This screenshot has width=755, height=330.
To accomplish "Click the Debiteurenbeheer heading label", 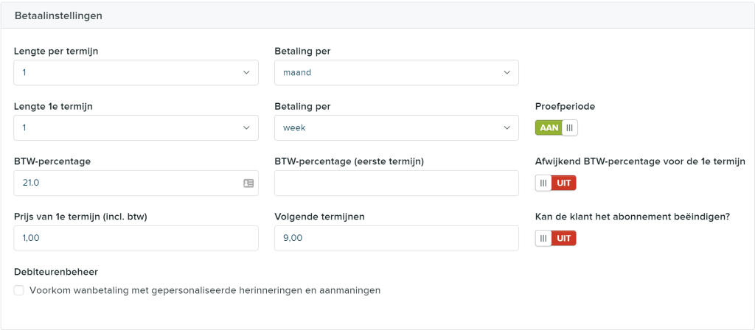I will click(x=56, y=272).
